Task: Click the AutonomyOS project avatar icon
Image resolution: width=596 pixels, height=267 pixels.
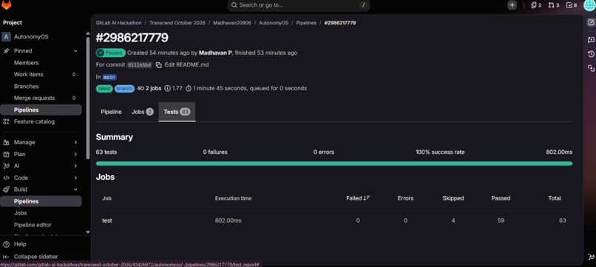Action: (x=7, y=37)
